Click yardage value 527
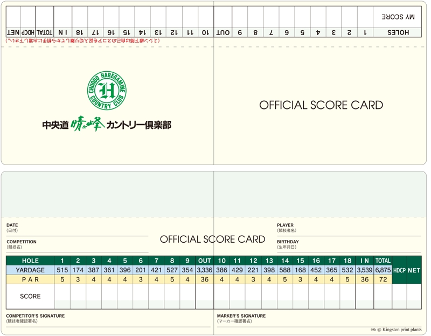This screenshot has height=336, width=431. (x=172, y=270)
